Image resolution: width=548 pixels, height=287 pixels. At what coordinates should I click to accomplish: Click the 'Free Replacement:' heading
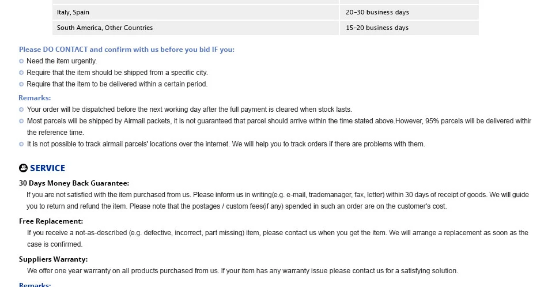(x=51, y=221)
